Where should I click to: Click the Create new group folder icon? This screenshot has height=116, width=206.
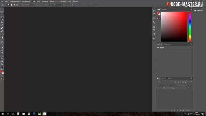click(183, 110)
